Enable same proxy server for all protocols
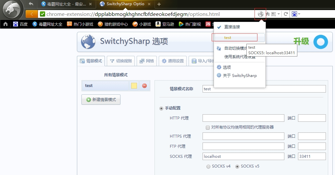The width and height of the screenshot is (335, 175). (208, 127)
